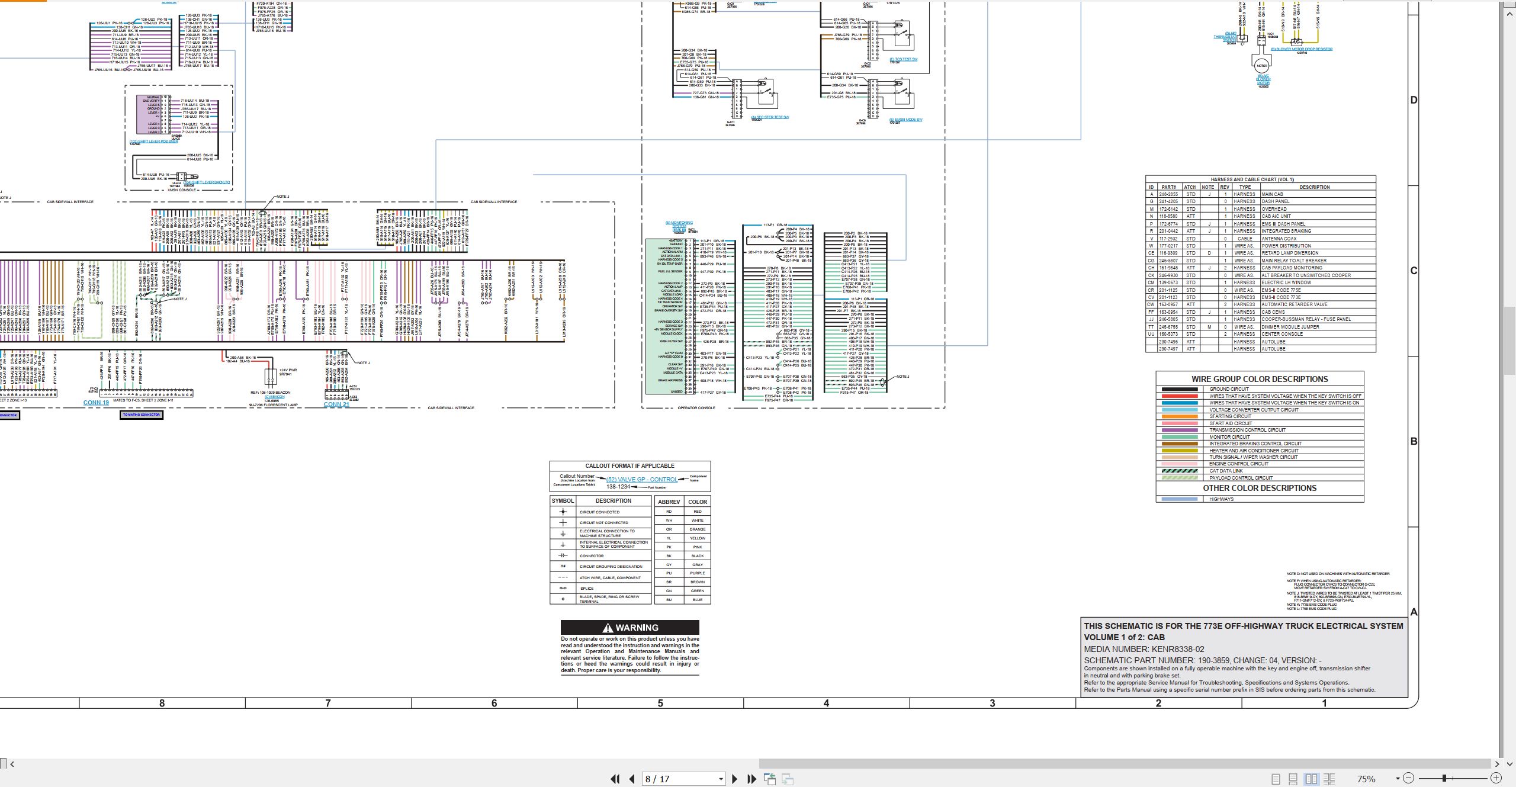The image size is (1516, 787).
Task: Click the (52) VALVE GP - CONTROL link
Action: [642, 480]
